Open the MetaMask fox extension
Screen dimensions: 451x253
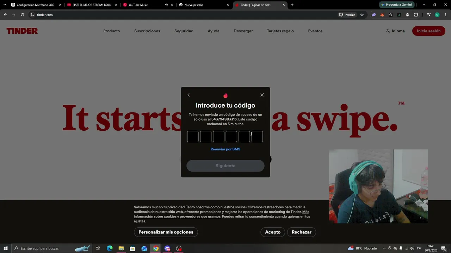tap(382, 15)
